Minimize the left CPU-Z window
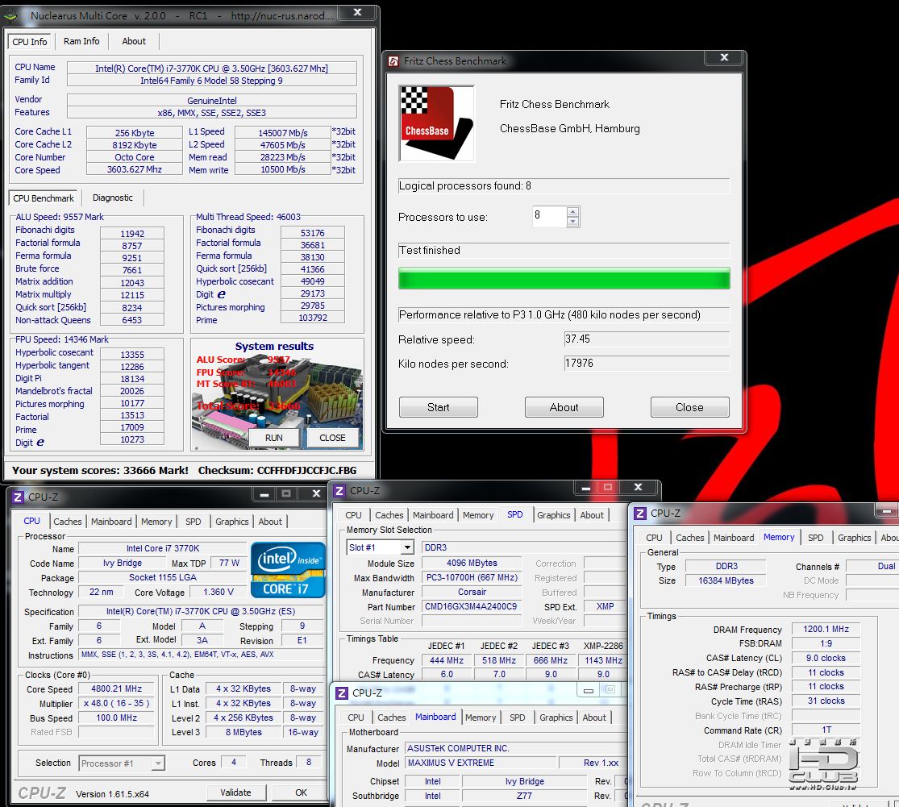This screenshot has width=899, height=807. tap(264, 493)
